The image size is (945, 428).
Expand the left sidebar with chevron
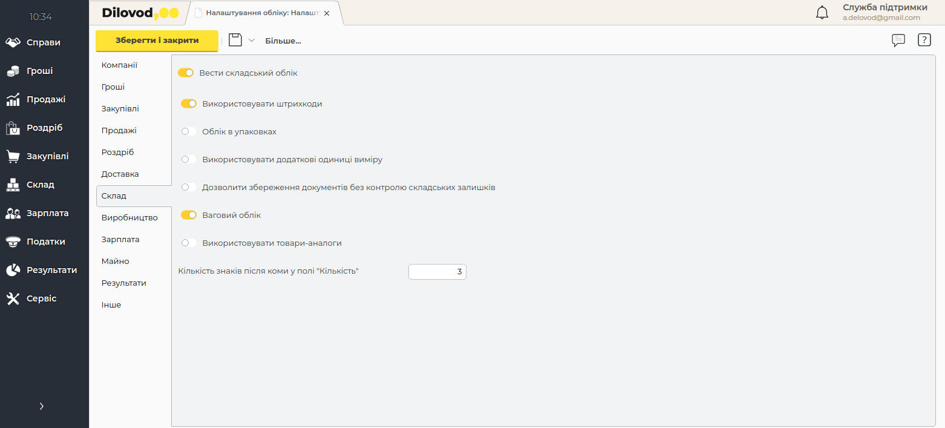coord(42,406)
